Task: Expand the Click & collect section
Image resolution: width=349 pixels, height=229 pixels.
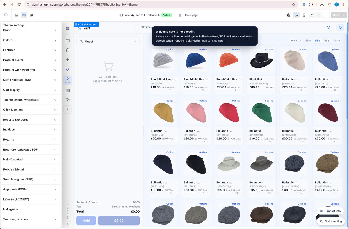Action: coord(31,110)
